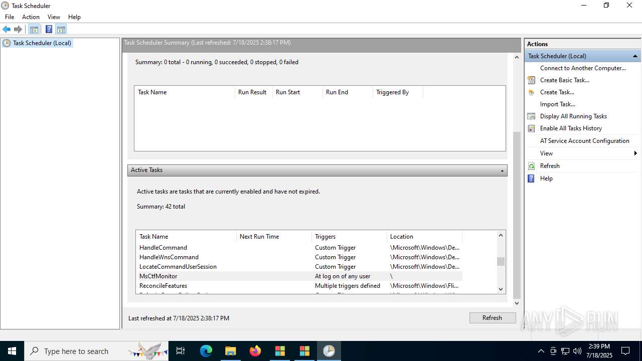Image resolution: width=642 pixels, height=361 pixels.
Task: Click the volume icon in system tray
Action: click(x=577, y=351)
